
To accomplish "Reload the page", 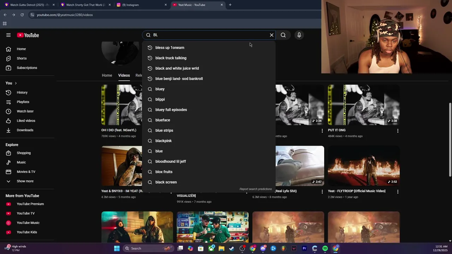I will (x=22, y=15).
